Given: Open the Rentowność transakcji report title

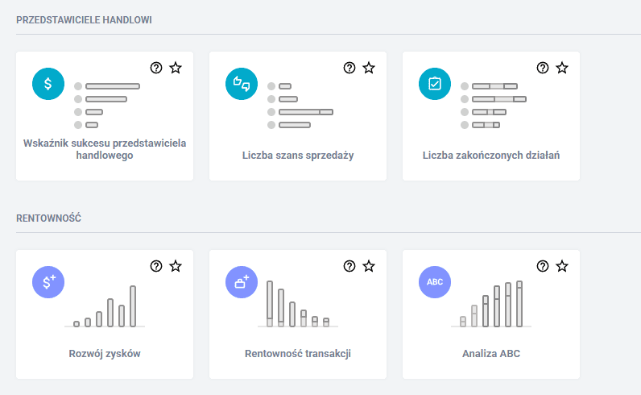Looking at the screenshot, I should click(x=298, y=354).
